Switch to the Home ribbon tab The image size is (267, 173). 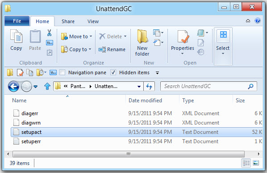click(x=42, y=21)
